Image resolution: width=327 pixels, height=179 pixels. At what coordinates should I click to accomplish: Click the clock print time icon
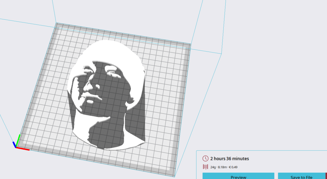pos(205,158)
